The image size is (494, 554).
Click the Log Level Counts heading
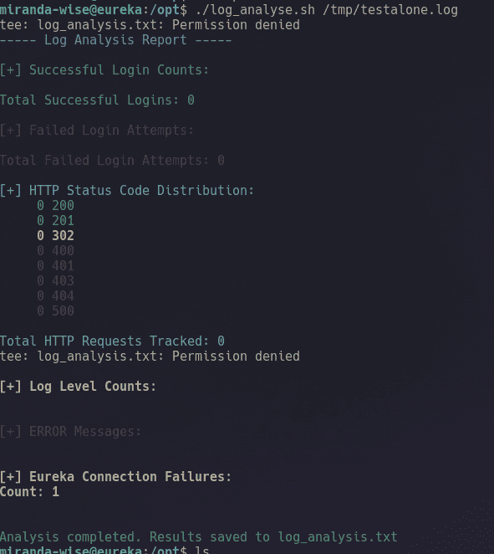pyautogui.click(x=78, y=387)
